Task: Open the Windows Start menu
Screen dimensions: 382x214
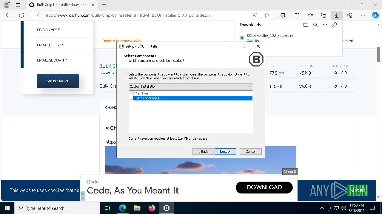Action: [x=7, y=208]
